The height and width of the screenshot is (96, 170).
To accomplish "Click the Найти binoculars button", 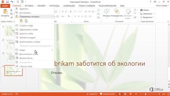I will 144,10.
